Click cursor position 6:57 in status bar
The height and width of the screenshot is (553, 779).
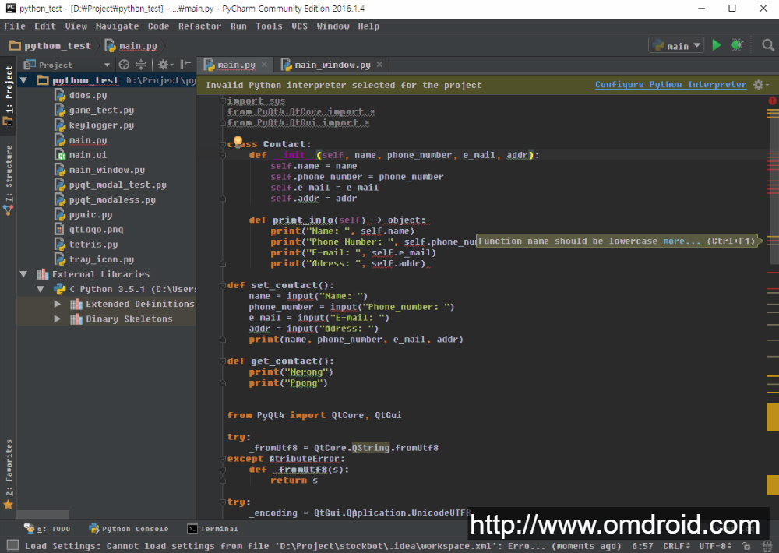(x=642, y=545)
